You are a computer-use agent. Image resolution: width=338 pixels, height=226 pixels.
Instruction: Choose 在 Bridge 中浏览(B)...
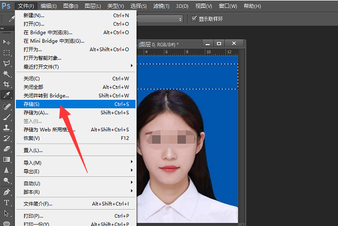pyautogui.click(x=75, y=33)
